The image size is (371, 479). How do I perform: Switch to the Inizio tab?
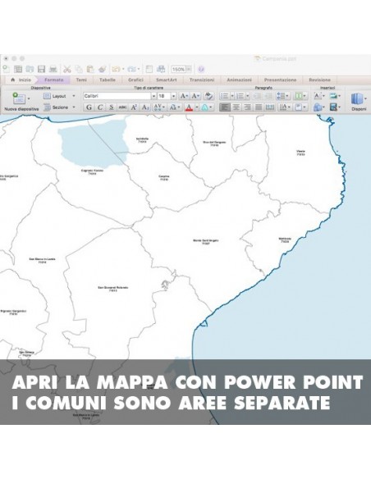coord(21,80)
